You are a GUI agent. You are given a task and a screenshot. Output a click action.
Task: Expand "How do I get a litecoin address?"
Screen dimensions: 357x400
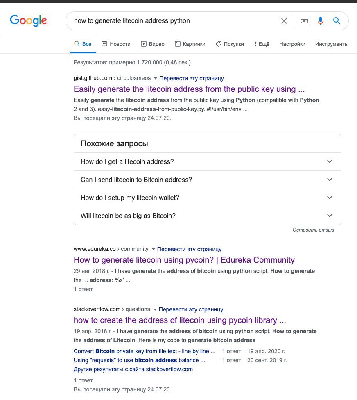[x=330, y=161]
